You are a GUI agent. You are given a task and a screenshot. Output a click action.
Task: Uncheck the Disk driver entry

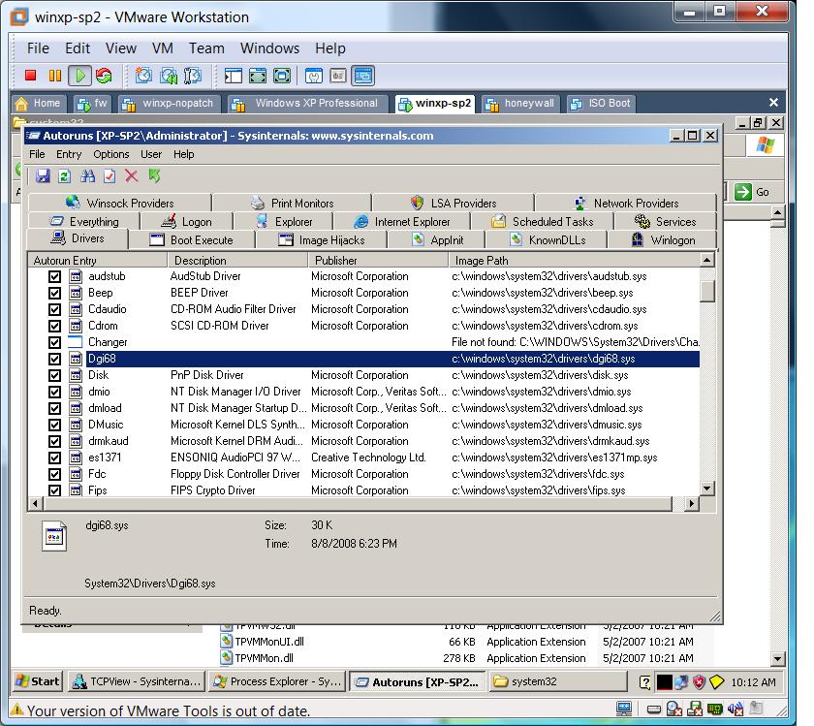(x=54, y=375)
